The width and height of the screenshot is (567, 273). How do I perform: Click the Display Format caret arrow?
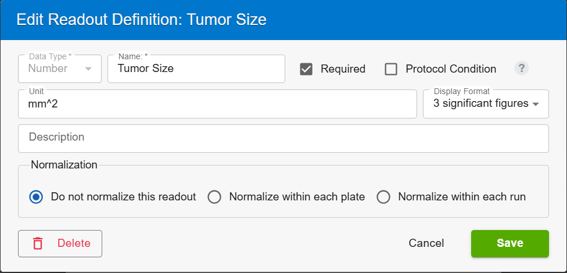536,104
